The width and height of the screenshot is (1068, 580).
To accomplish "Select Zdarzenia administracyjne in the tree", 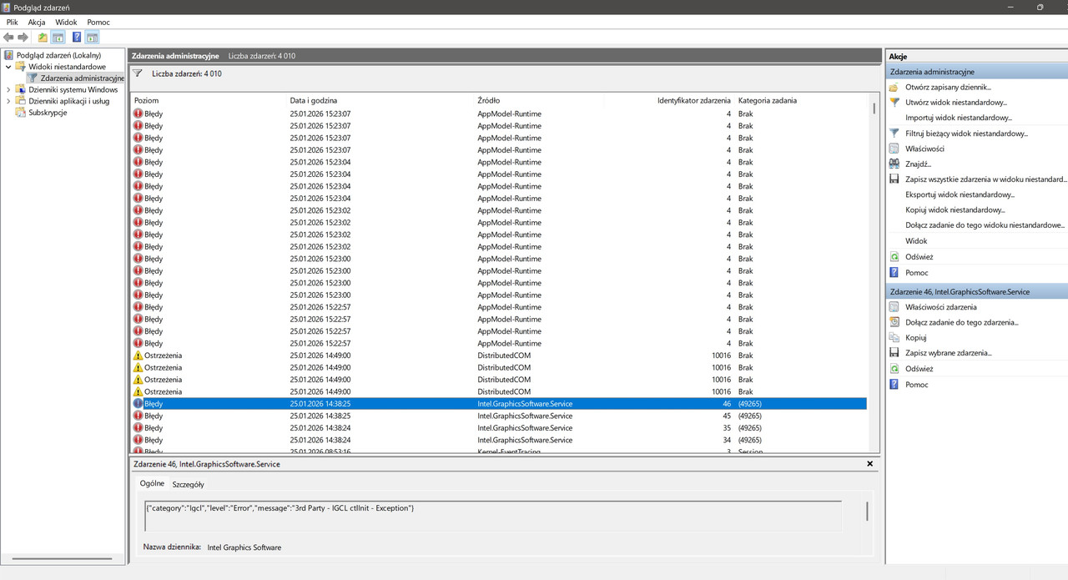I will click(82, 78).
